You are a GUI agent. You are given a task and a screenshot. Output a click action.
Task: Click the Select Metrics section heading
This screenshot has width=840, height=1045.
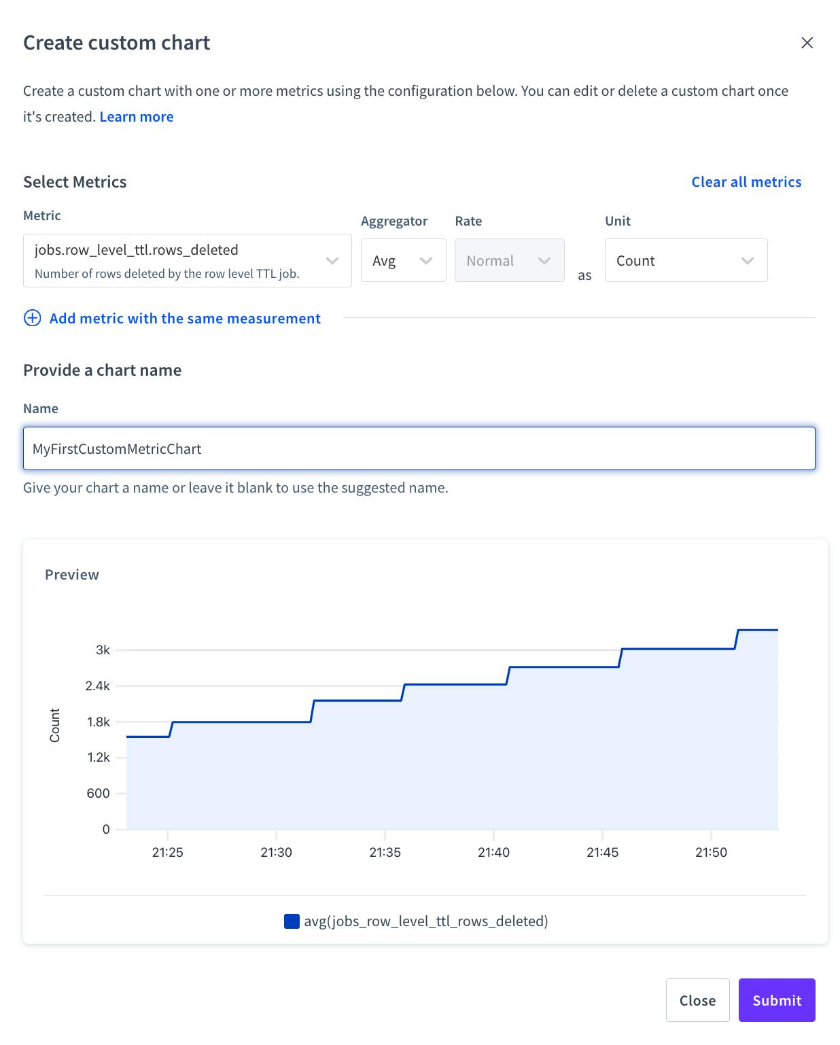tap(75, 181)
